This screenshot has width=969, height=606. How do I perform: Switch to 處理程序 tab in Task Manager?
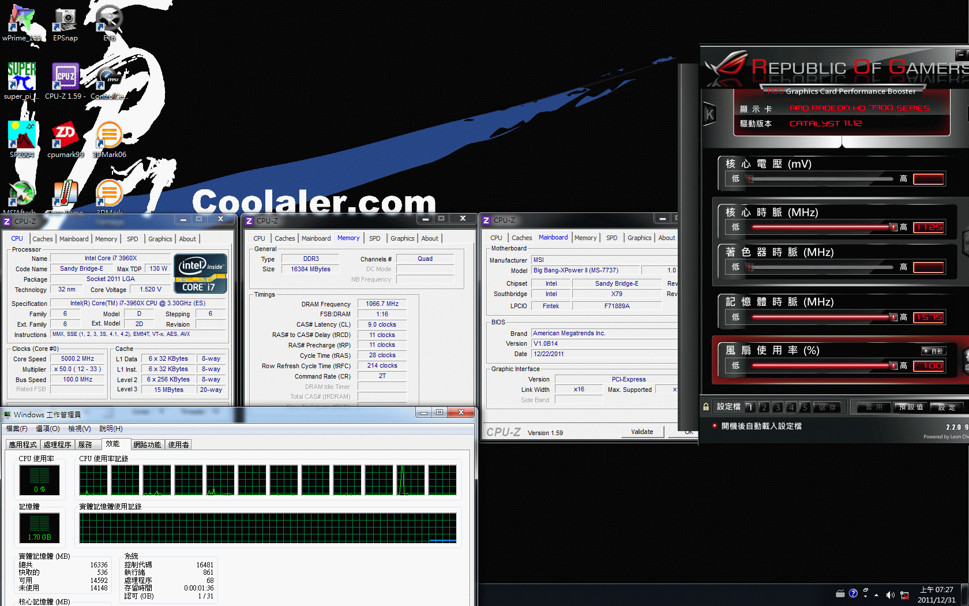coord(57,444)
